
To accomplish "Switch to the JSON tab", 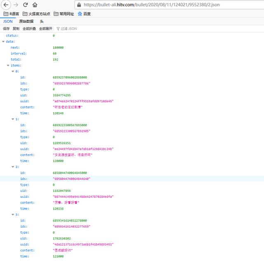I will (8, 21).
